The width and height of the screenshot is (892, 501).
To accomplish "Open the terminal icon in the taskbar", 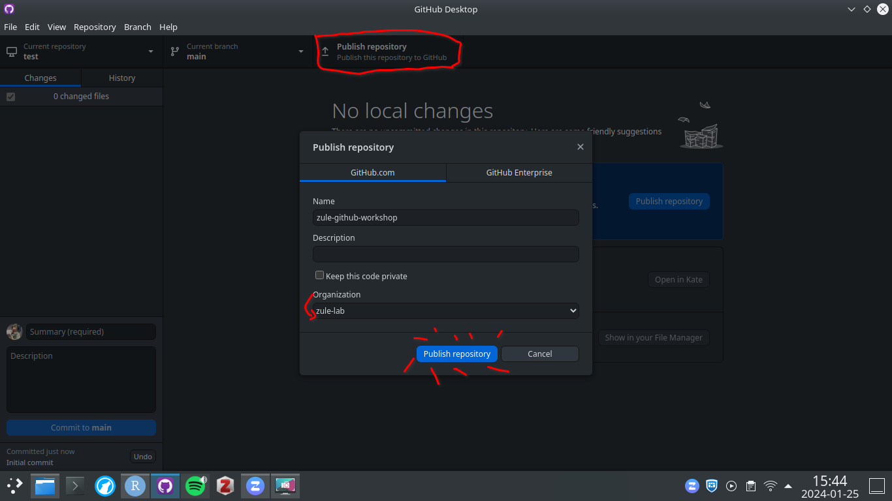I will 75,486.
